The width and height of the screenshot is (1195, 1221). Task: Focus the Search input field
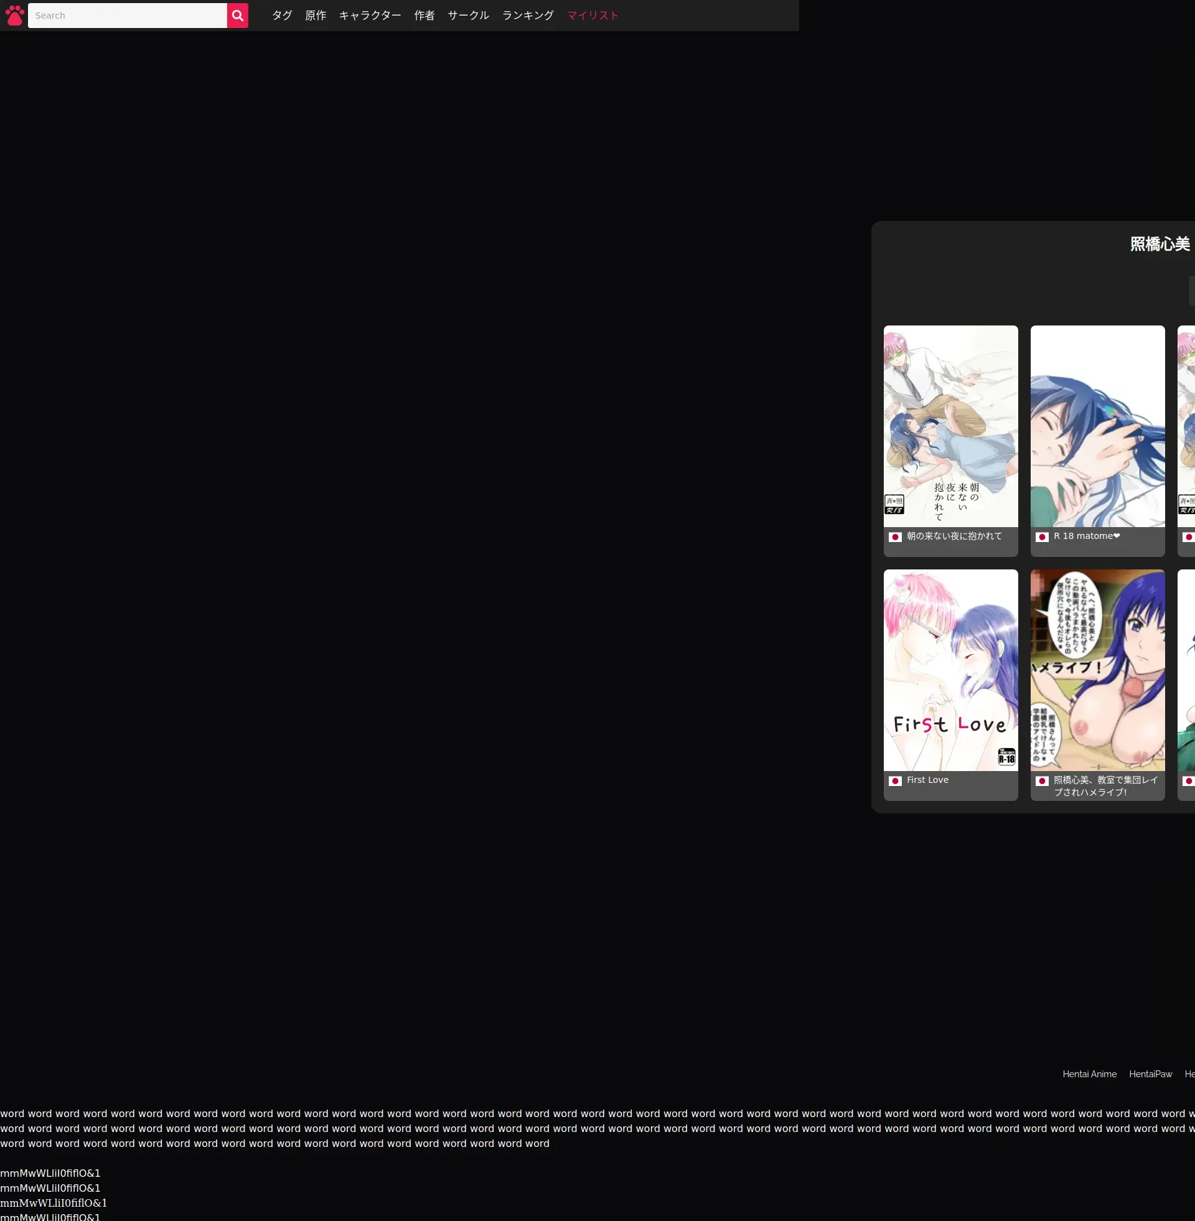tap(128, 16)
